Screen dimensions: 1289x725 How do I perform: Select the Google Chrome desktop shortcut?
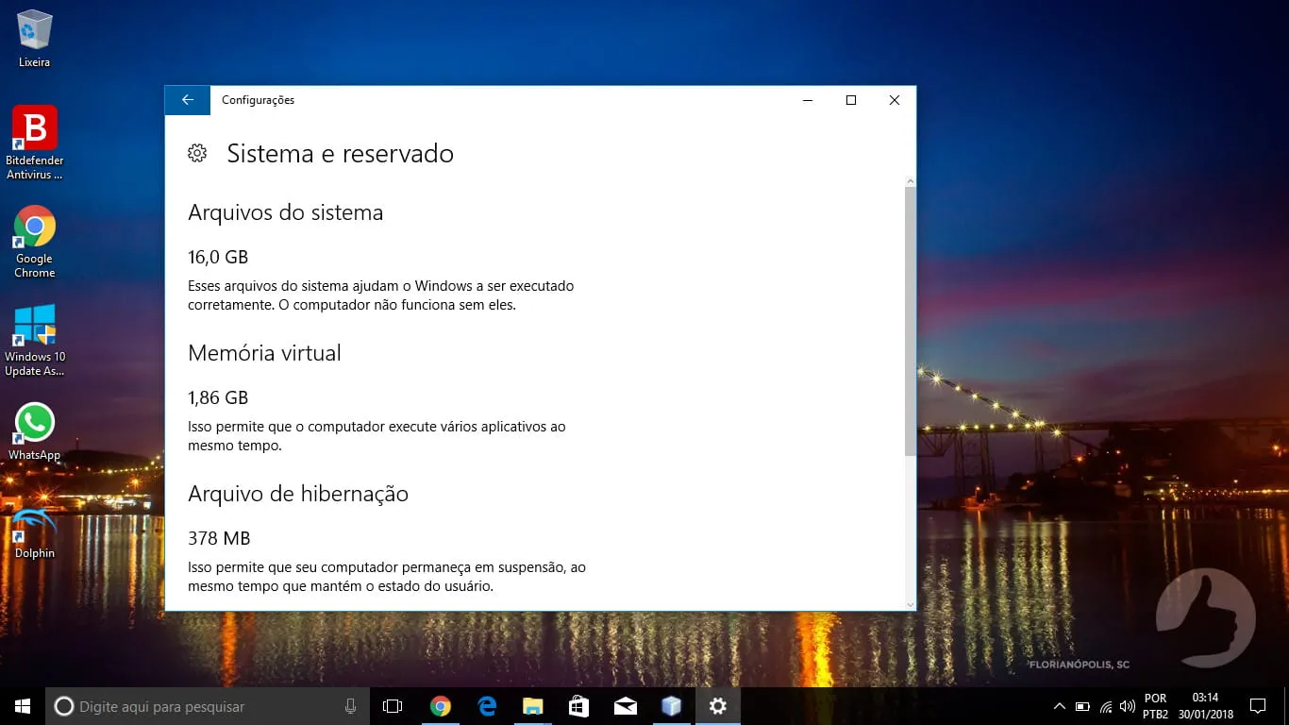[35, 242]
